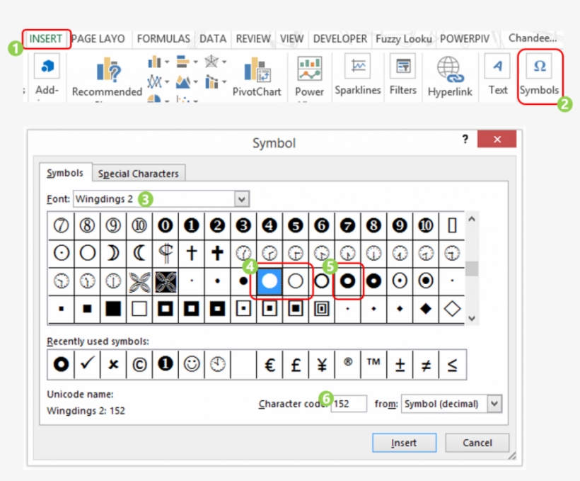The width and height of the screenshot is (580, 481).
Task: Open the Font dropdown showing Wingdings 2
Action: tap(243, 199)
